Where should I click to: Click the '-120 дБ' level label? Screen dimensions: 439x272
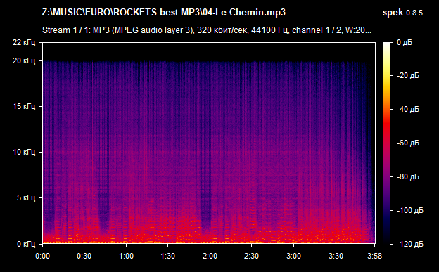[410, 244]
